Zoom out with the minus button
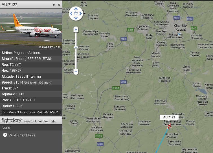This screenshot has width=213, height=153. coord(76,72)
